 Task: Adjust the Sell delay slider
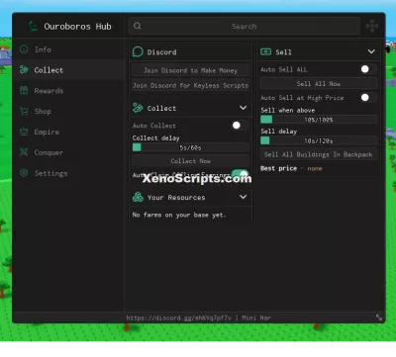(319, 140)
